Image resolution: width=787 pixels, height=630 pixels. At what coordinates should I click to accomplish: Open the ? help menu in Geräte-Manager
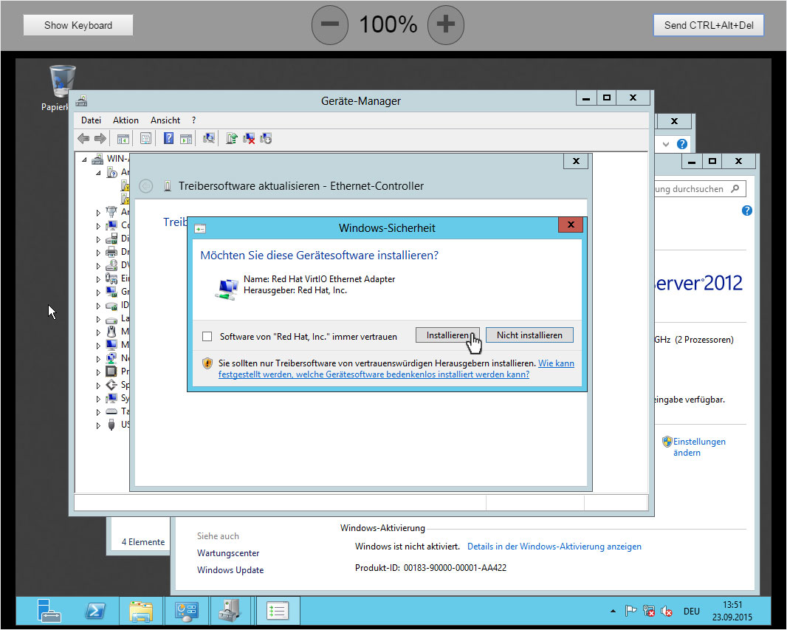tap(193, 120)
